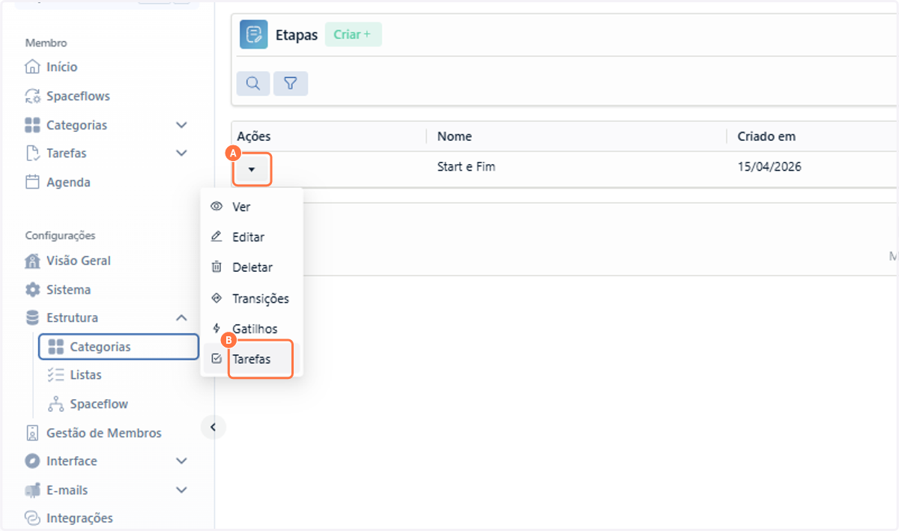Click the Sistema gear icon

pyautogui.click(x=32, y=290)
